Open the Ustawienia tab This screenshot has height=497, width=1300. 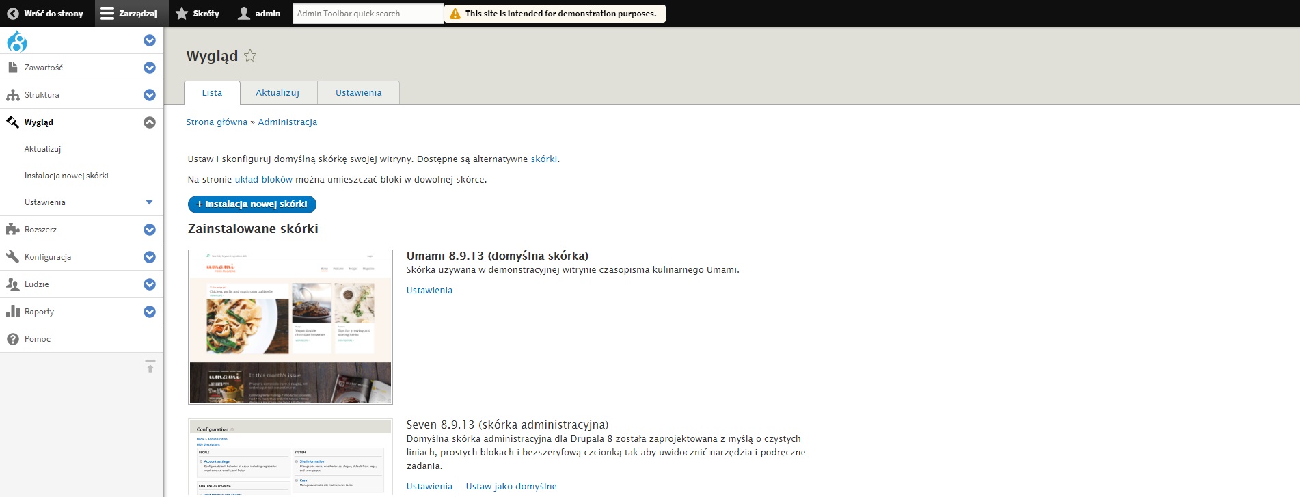click(x=359, y=93)
